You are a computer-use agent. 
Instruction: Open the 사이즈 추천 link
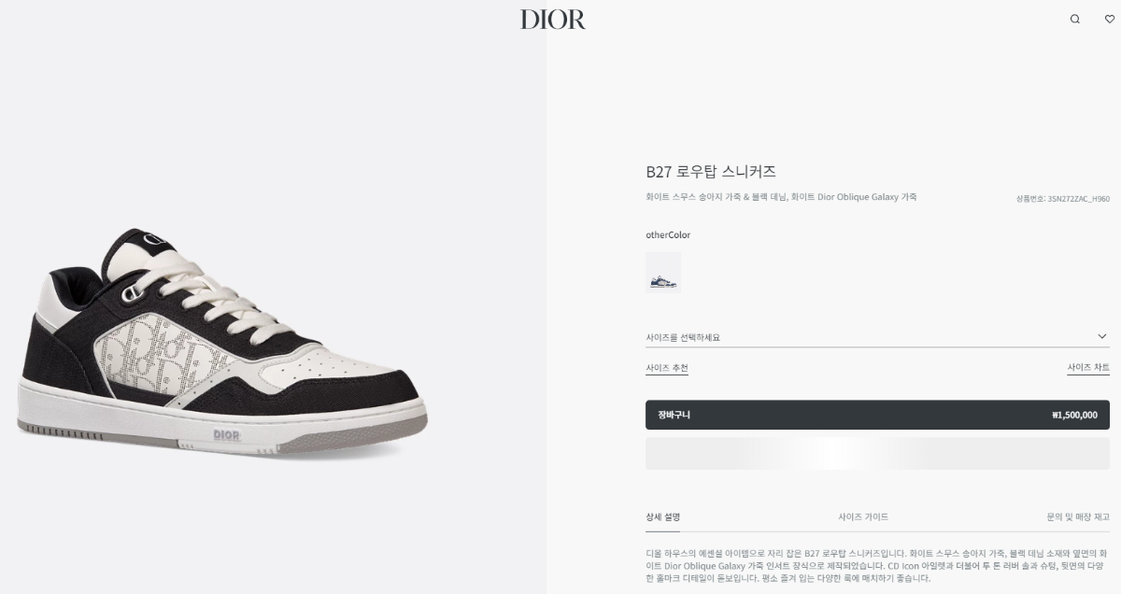click(x=667, y=368)
